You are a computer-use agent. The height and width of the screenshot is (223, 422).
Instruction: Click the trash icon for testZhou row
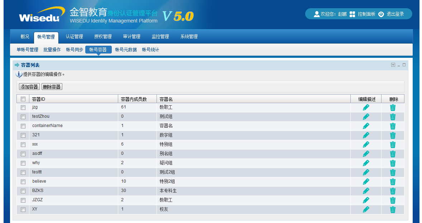[x=393, y=117]
